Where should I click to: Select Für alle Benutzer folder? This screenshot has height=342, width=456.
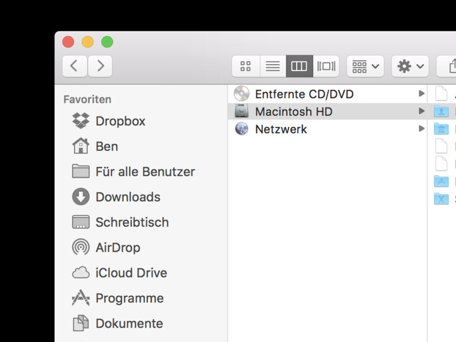pyautogui.click(x=145, y=172)
